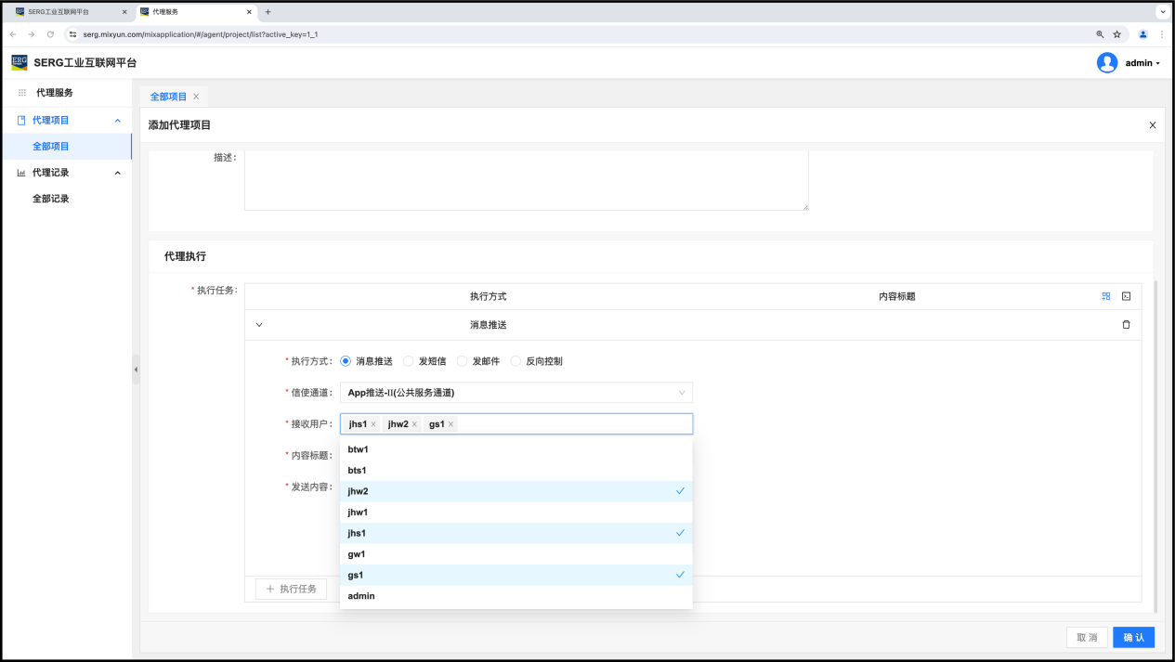
Task: Open 全部记录 in the sidebar
Action: [x=51, y=199]
